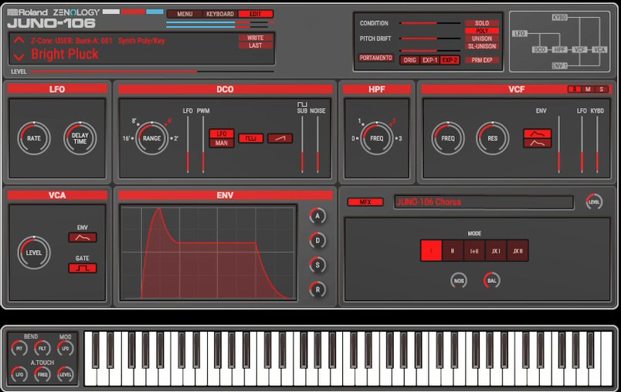Image resolution: width=621 pixels, height=392 pixels.
Task: Click the bend PIT knob
Action: (19, 349)
